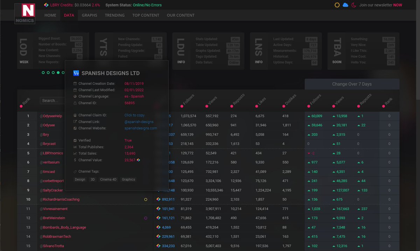Open the @RichardHarrisCoaching channel

59,199
